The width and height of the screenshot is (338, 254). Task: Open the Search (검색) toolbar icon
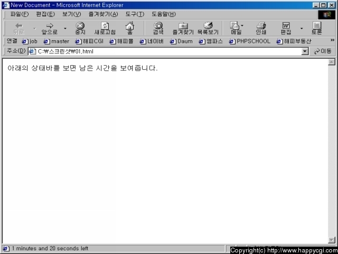click(x=158, y=29)
